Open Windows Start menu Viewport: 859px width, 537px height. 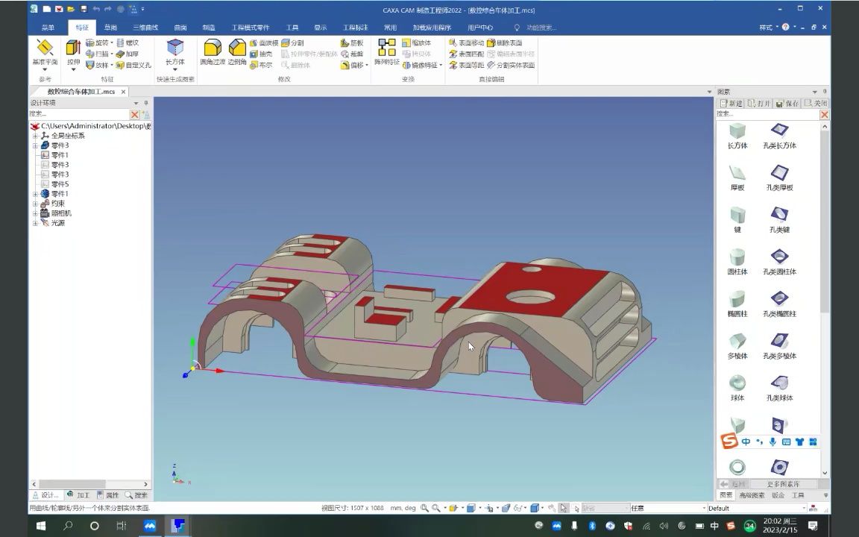point(40,526)
